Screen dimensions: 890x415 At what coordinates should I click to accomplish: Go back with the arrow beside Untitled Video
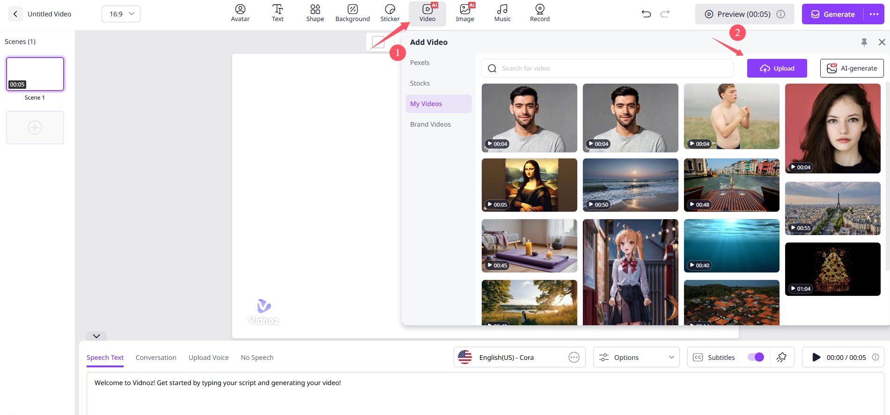[15, 14]
